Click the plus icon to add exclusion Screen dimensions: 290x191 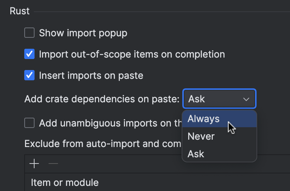coord(34,164)
